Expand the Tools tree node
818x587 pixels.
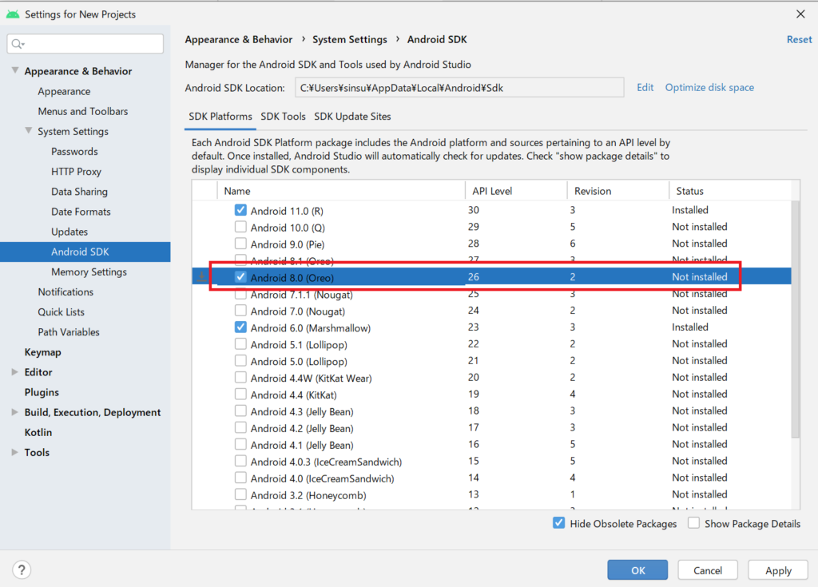pyautogui.click(x=14, y=452)
